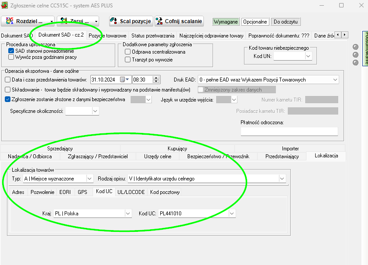Open Sprzedający tab
Image resolution: width=368 pixels, height=265 pixels.
60,149
